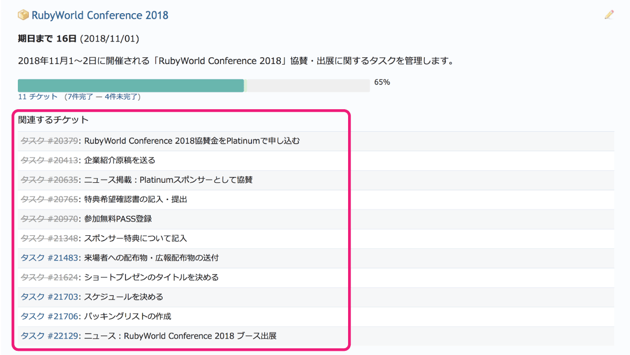The image size is (630, 355).
Task: Click subject パッキングリストの作成
Action: 128,316
